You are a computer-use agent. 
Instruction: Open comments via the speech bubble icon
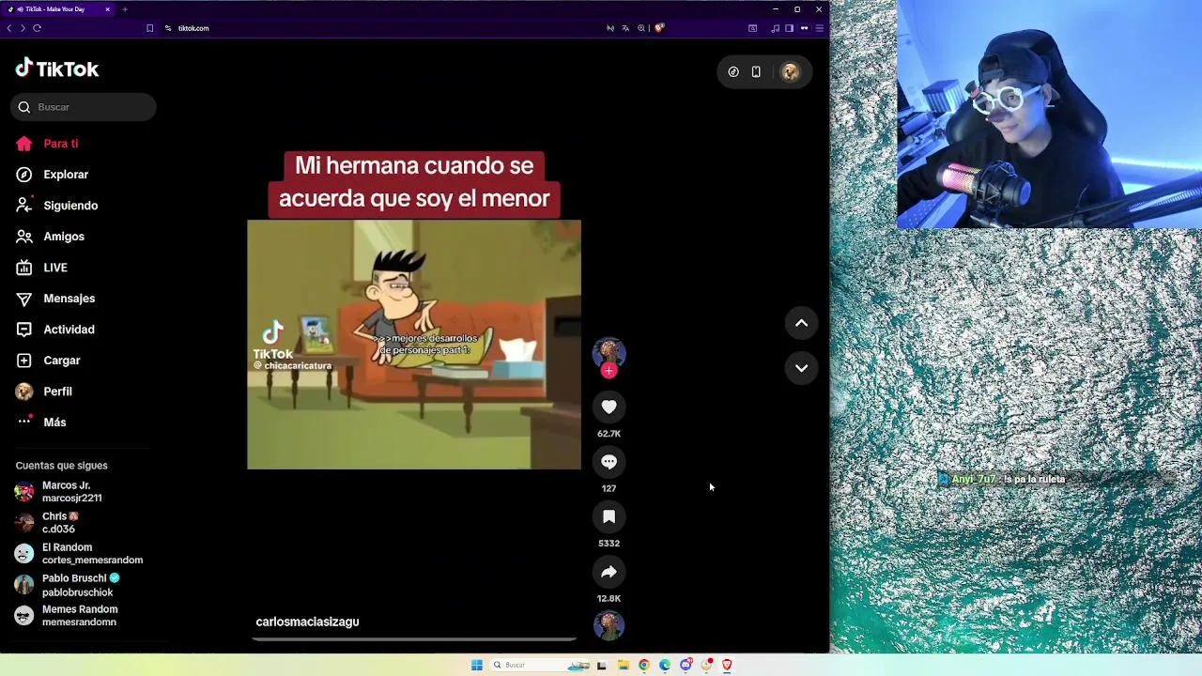tap(609, 462)
